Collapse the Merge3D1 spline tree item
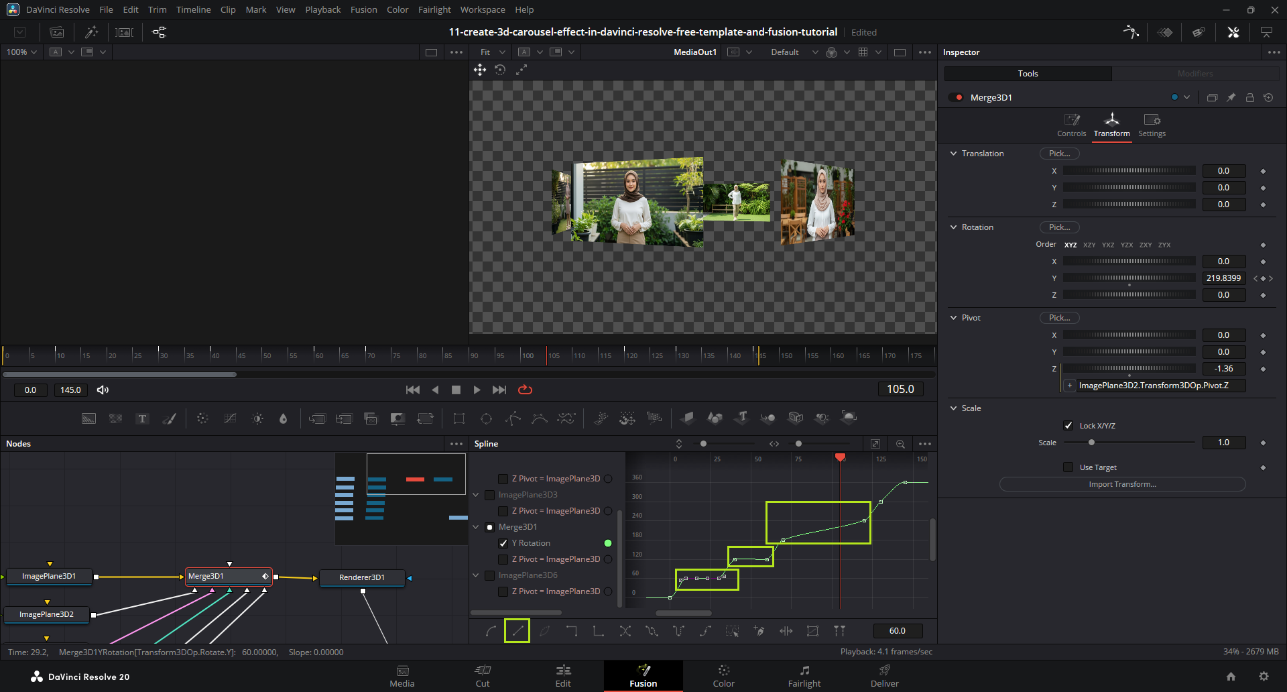 click(x=476, y=527)
